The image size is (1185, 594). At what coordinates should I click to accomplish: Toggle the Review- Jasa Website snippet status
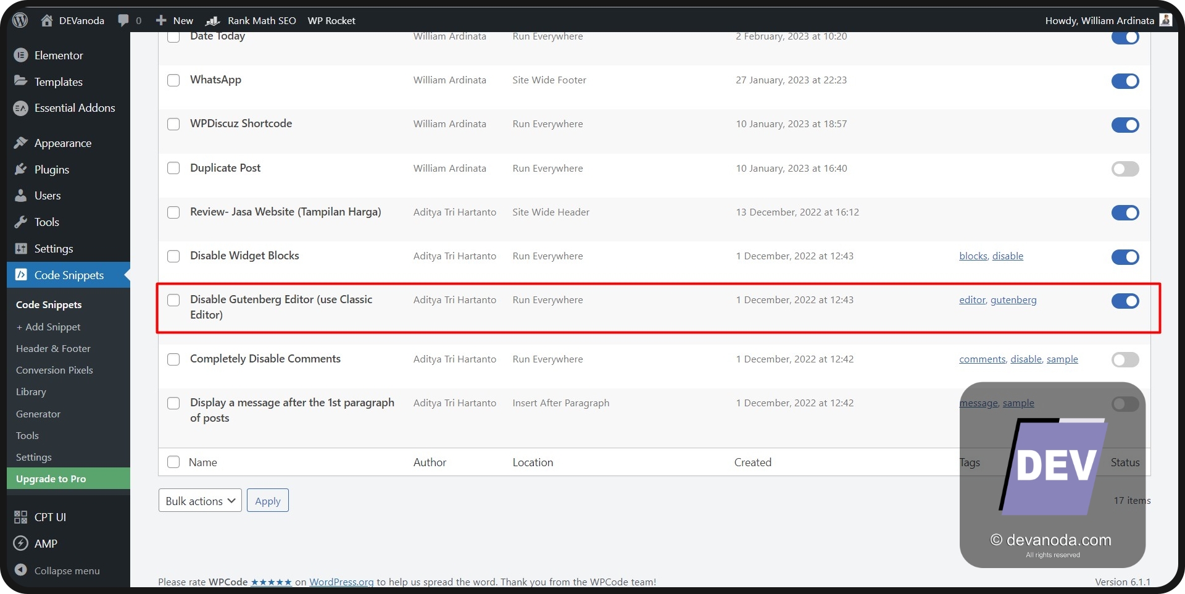click(x=1125, y=212)
